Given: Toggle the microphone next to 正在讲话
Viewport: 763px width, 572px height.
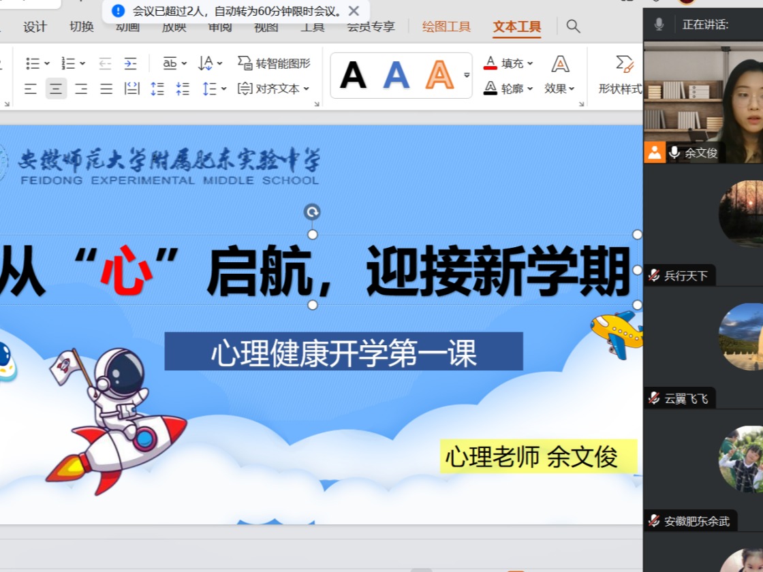Looking at the screenshot, I should tap(659, 25).
